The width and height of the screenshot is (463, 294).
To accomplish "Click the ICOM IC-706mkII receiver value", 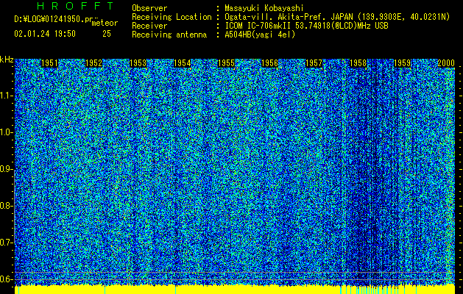I will click(306, 26).
